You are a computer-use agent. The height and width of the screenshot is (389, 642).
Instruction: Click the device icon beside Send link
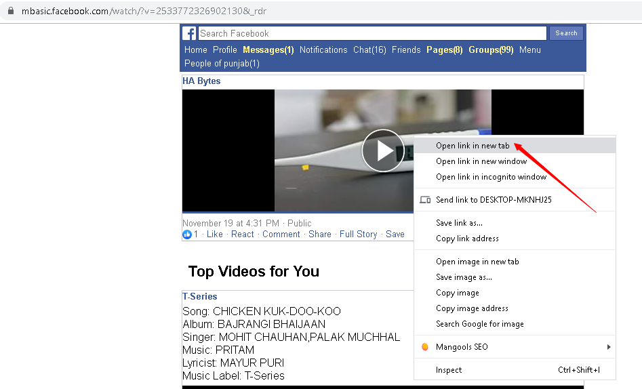pos(425,200)
